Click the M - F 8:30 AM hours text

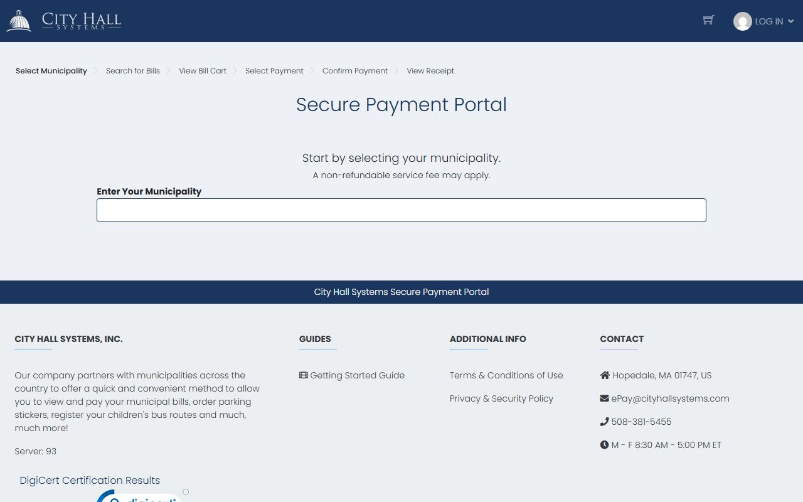coord(666,445)
